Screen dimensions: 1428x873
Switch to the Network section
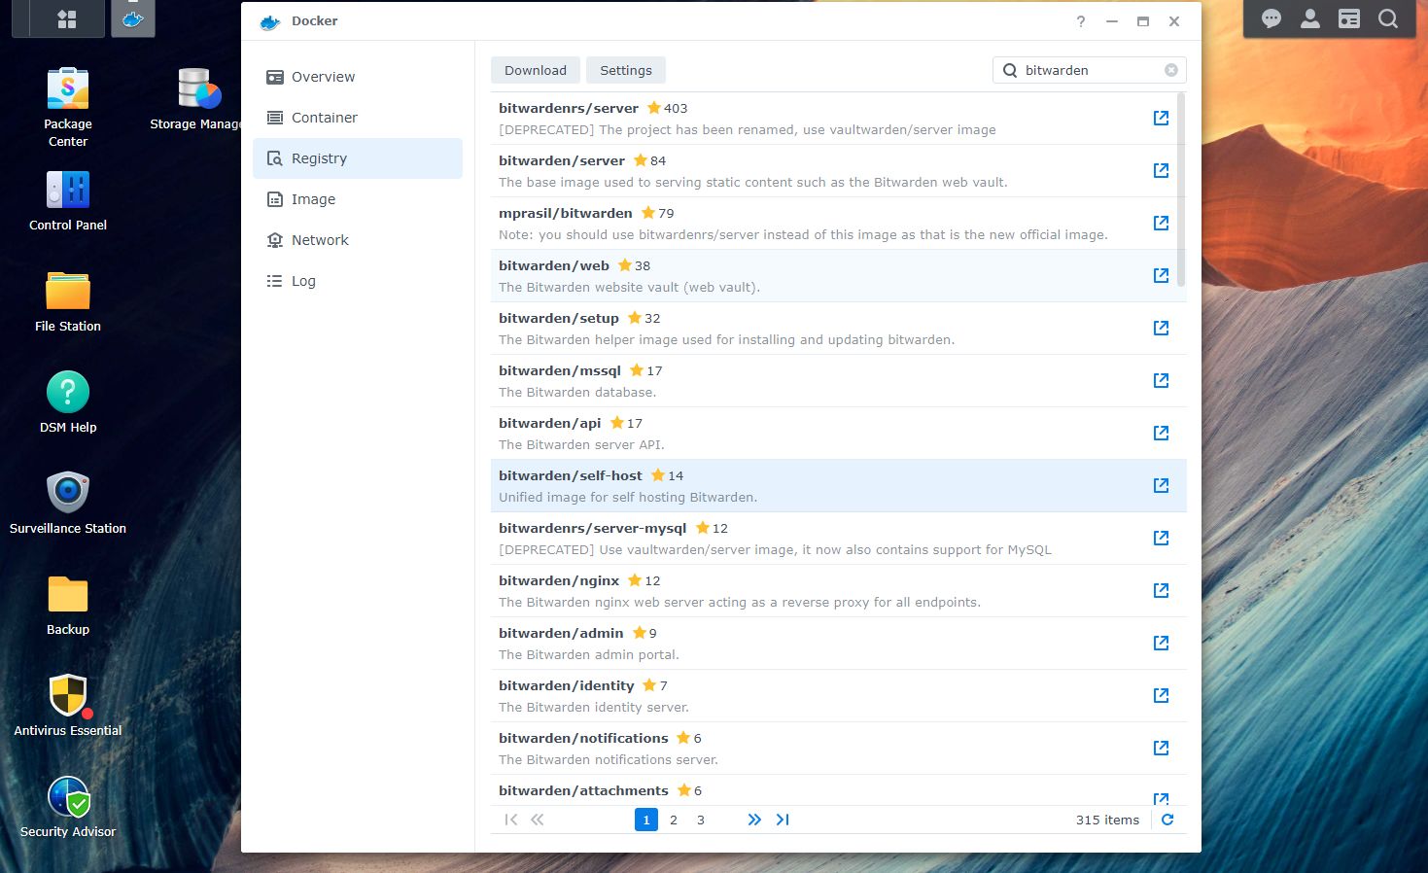[358, 240]
